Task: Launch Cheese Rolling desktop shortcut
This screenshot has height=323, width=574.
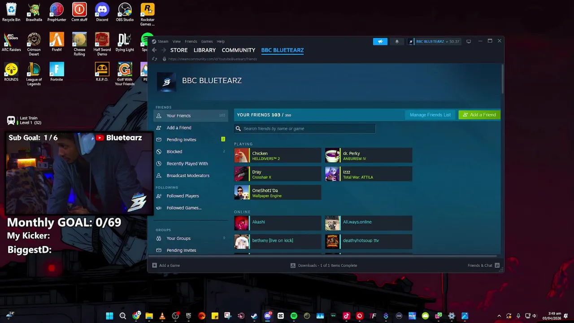Action: tap(79, 44)
